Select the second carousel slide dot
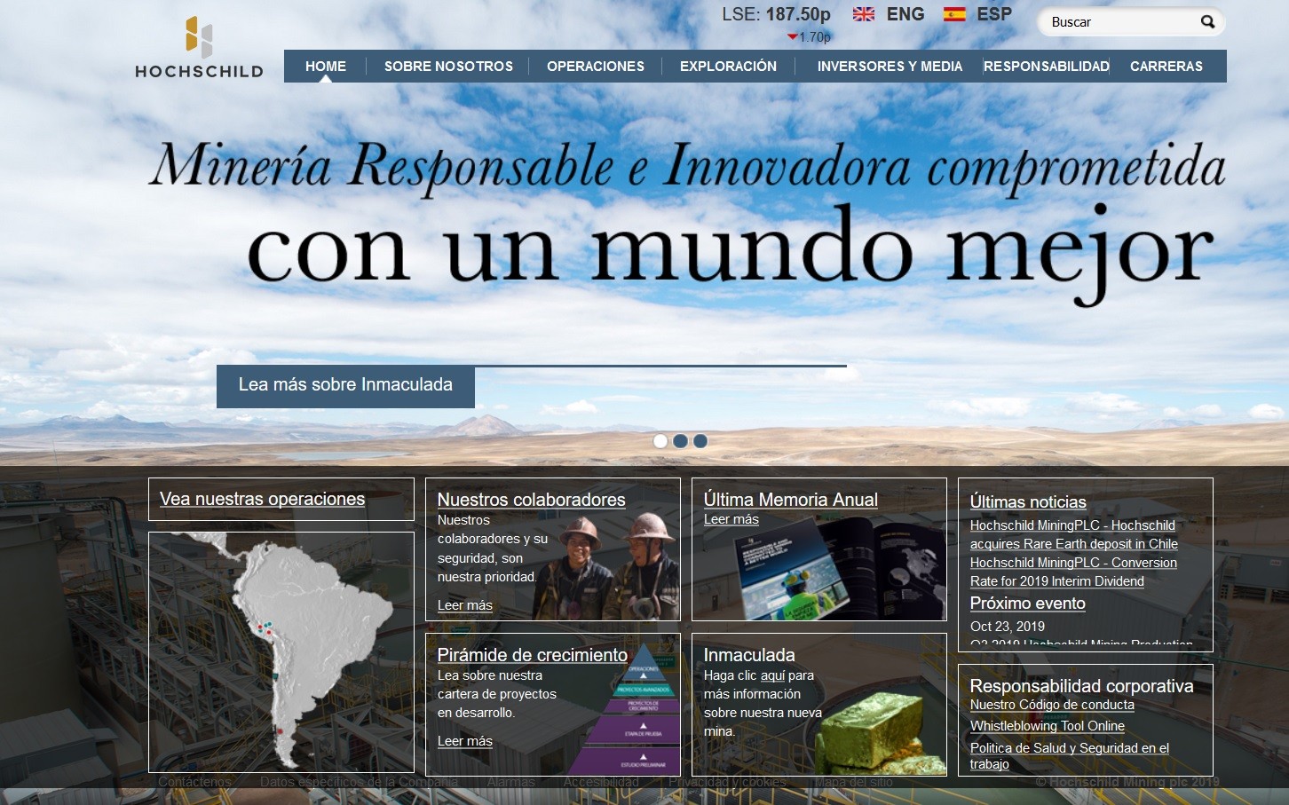The height and width of the screenshot is (805, 1289). 680,441
